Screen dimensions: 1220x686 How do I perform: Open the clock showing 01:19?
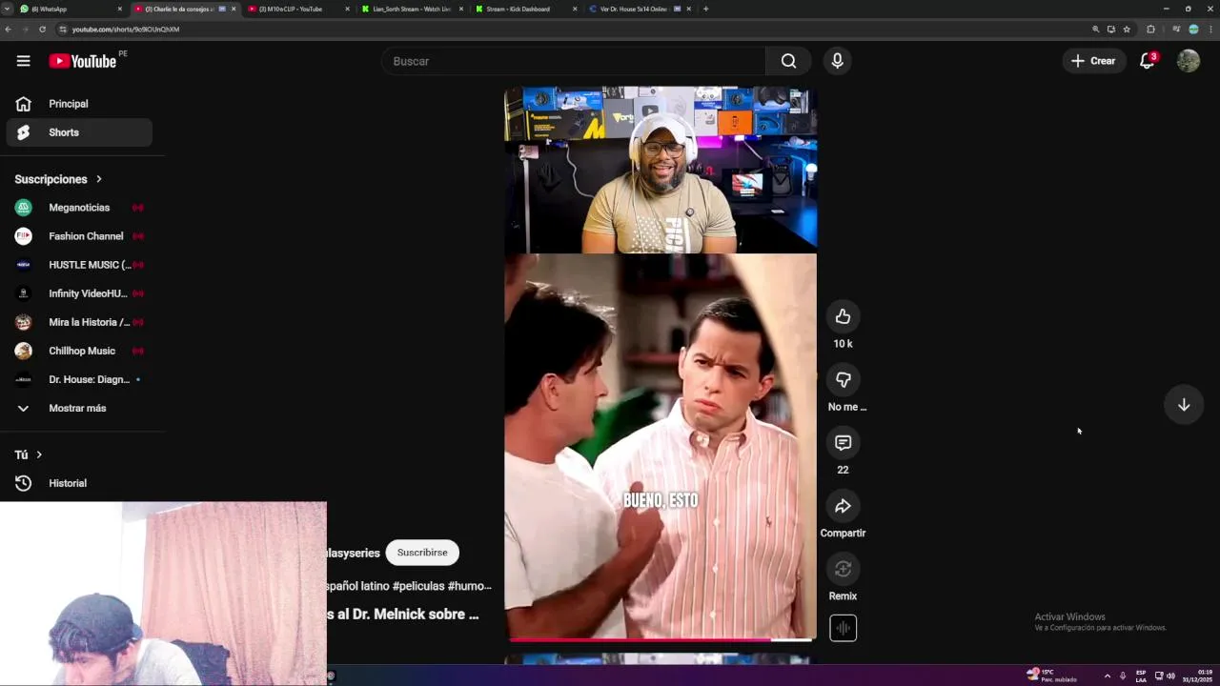pyautogui.click(x=1199, y=676)
